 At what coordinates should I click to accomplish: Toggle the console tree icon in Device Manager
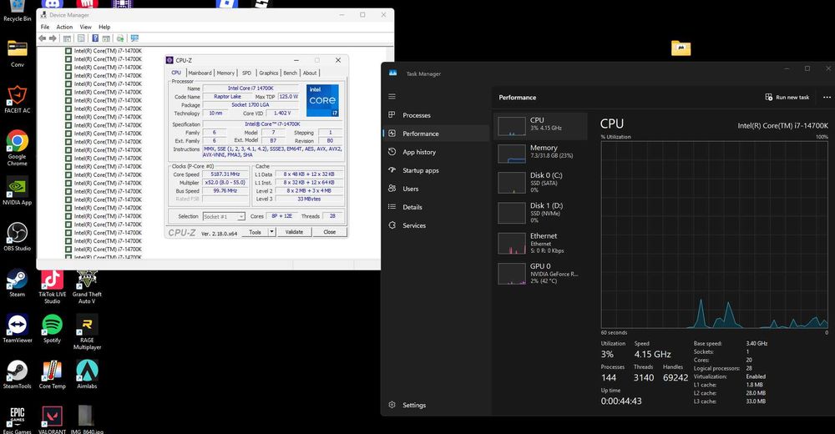tap(67, 38)
